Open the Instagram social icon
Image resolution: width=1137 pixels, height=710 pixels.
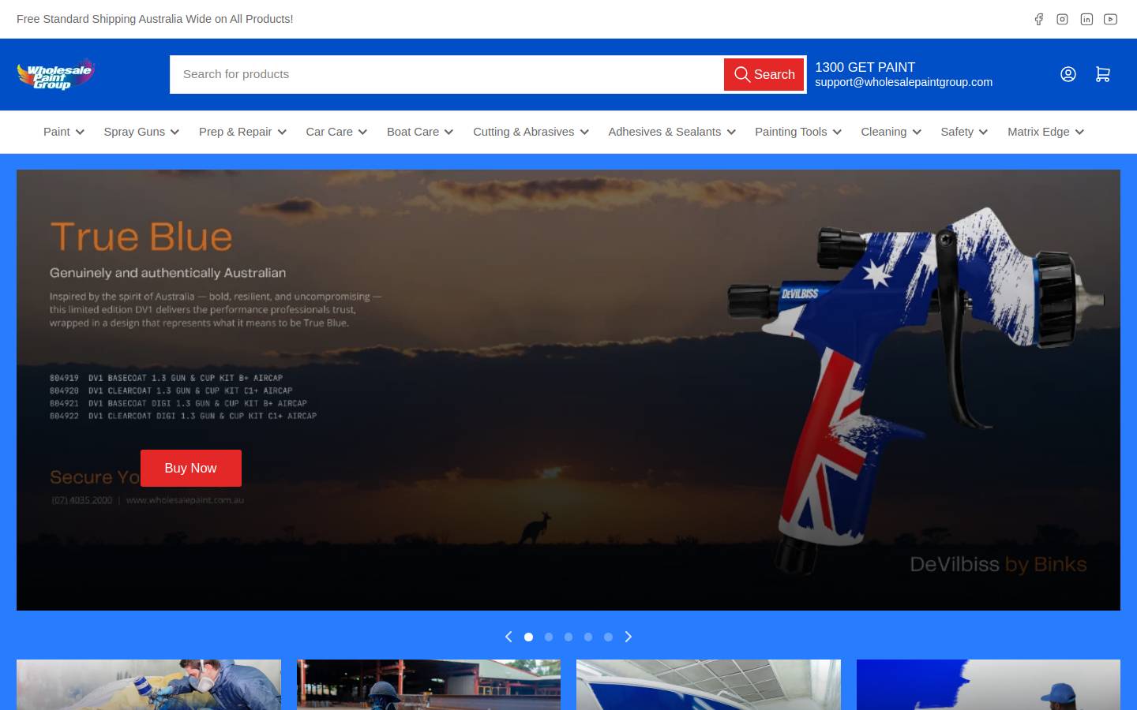1063,19
